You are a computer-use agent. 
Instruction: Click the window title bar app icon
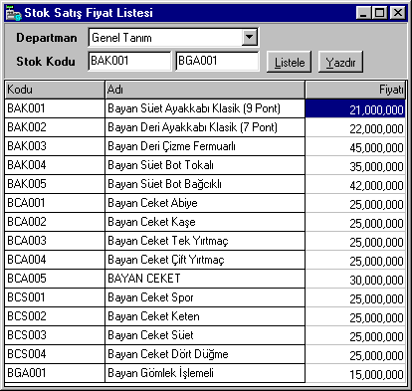point(14,13)
